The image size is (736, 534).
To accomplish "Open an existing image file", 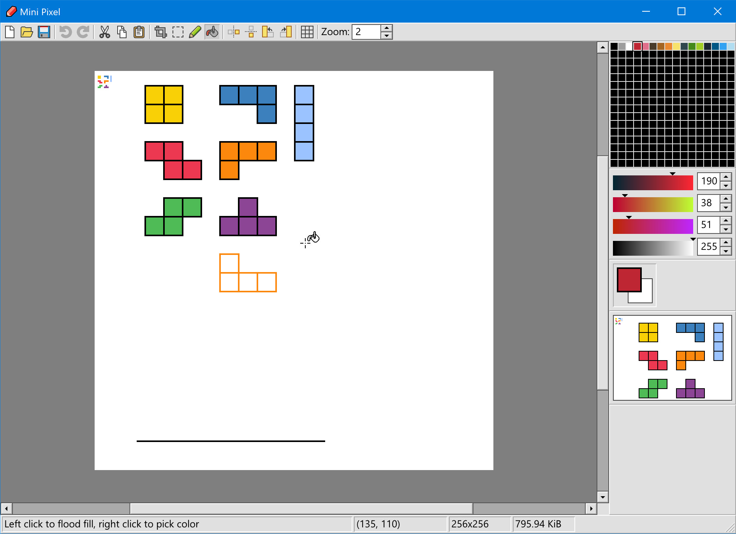I will pyautogui.click(x=27, y=32).
